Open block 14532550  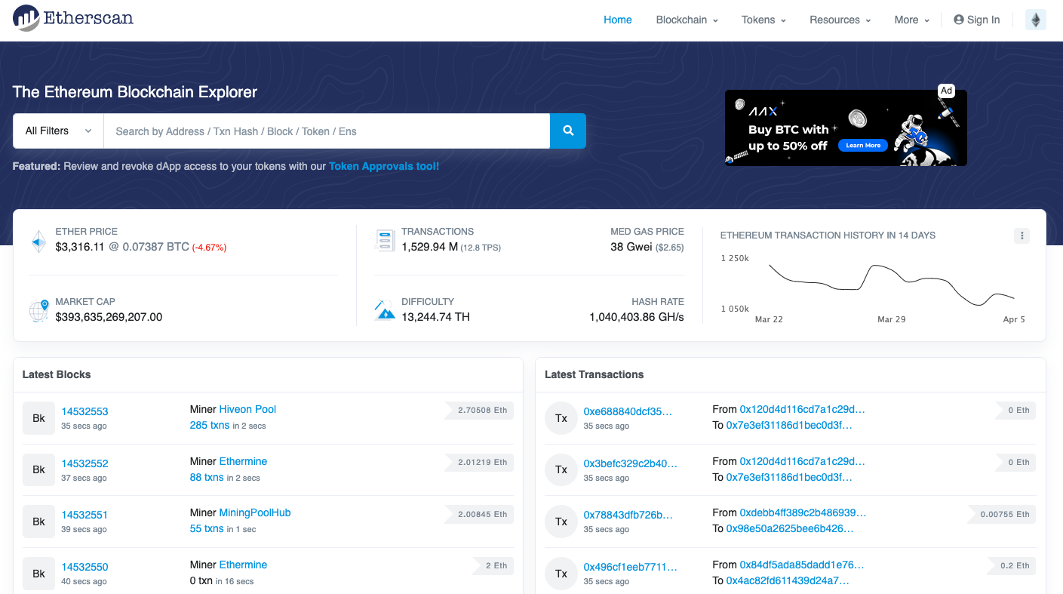tap(84, 567)
